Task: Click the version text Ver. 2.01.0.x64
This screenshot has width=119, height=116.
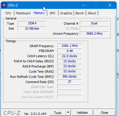Action: tap(35, 114)
